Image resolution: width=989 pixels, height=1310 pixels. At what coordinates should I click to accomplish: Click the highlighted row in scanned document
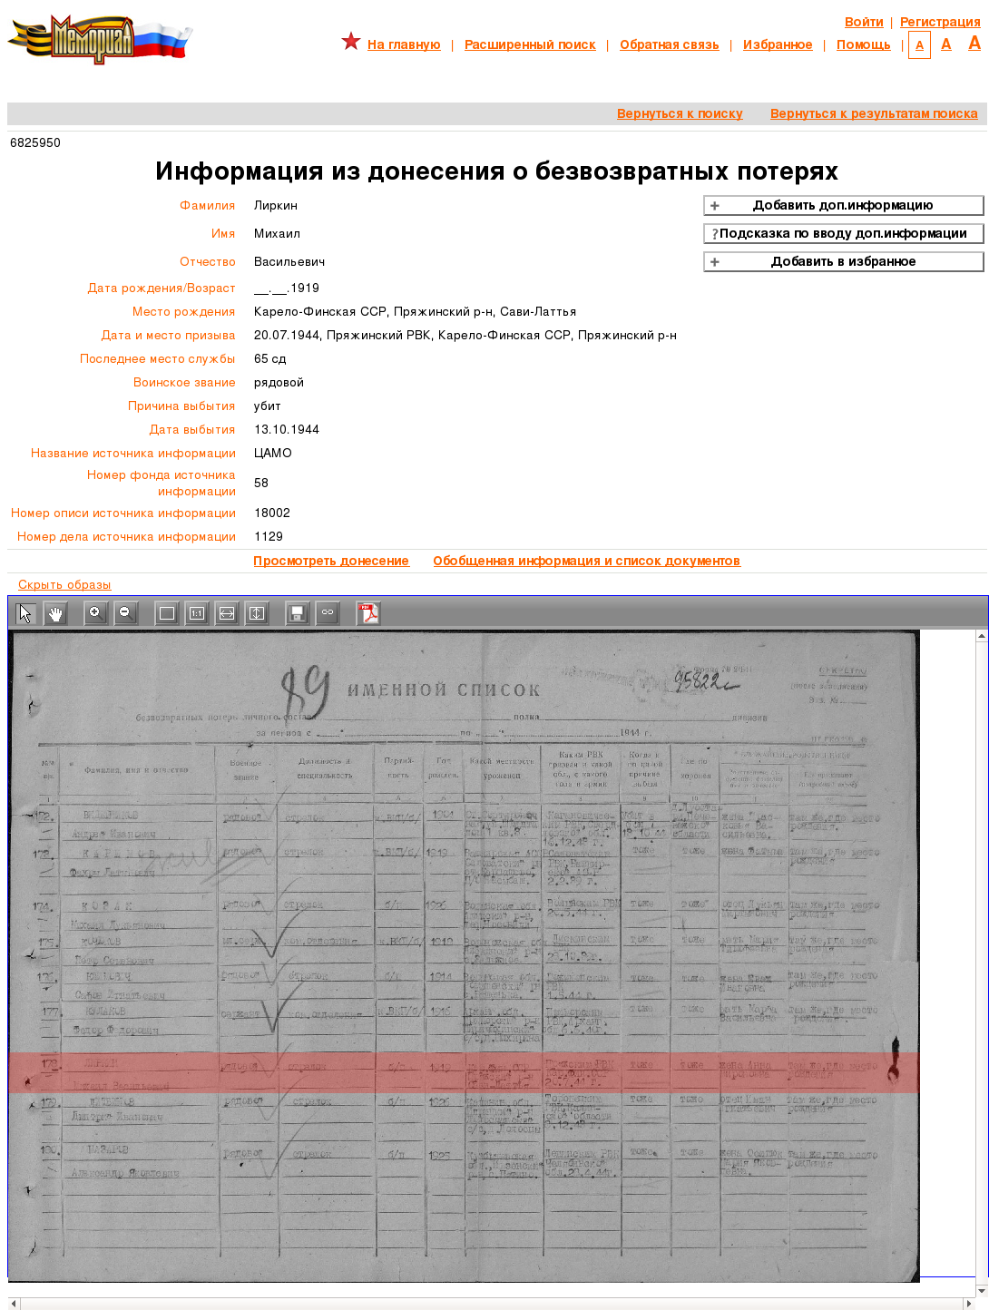464,1072
